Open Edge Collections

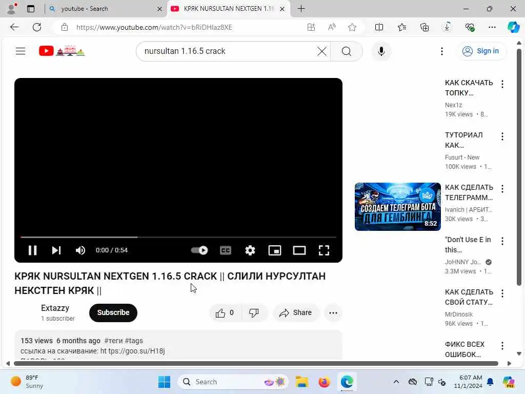pyautogui.click(x=424, y=27)
